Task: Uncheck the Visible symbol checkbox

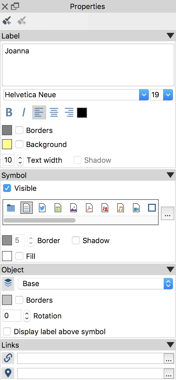Action: point(7,188)
